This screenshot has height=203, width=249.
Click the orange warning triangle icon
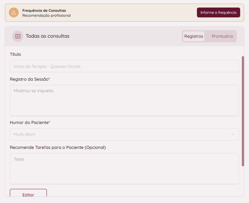(x=14, y=13)
